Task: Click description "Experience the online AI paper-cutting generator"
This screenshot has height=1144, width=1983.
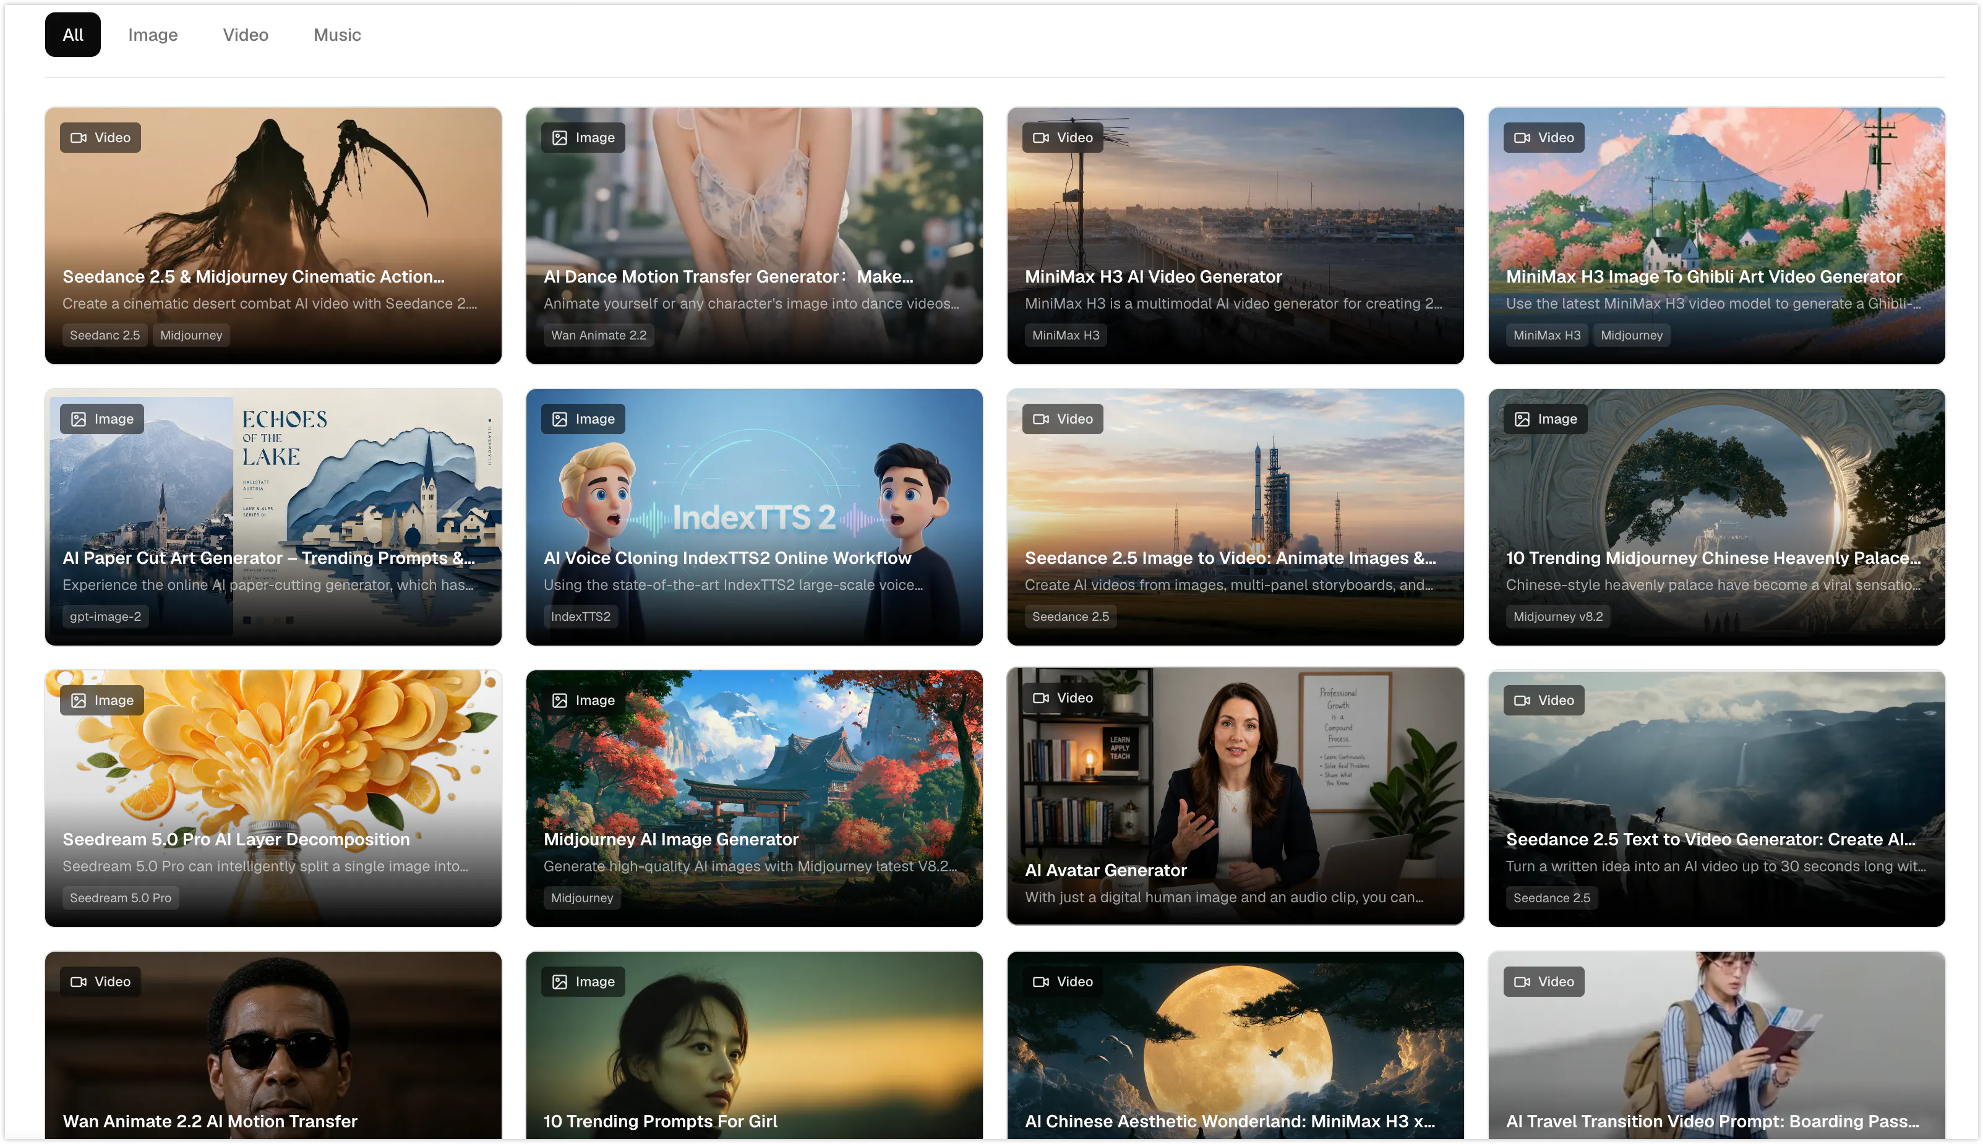Action: pyautogui.click(x=268, y=584)
